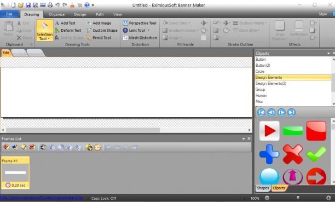This screenshot has width=335, height=202.
Task: Click the Save disk icon in title bar
Action: pyautogui.click(x=28, y=5)
